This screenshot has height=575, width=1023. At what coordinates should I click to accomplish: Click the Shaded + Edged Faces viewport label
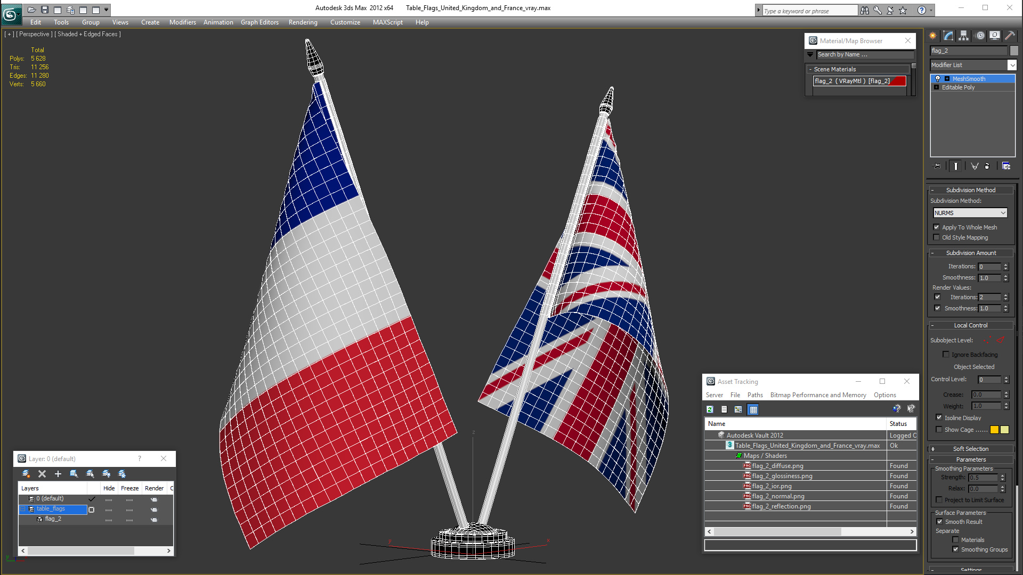[87, 34]
